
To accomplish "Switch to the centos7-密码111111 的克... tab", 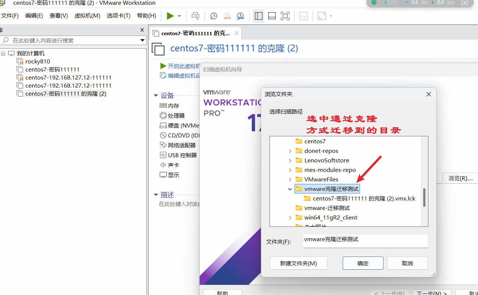I will (x=196, y=33).
